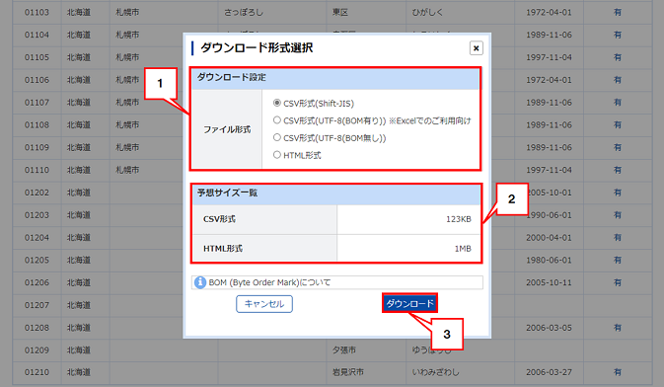This screenshot has width=664, height=387.
Task: Open the 有 link in row 01106
Action: [618, 80]
